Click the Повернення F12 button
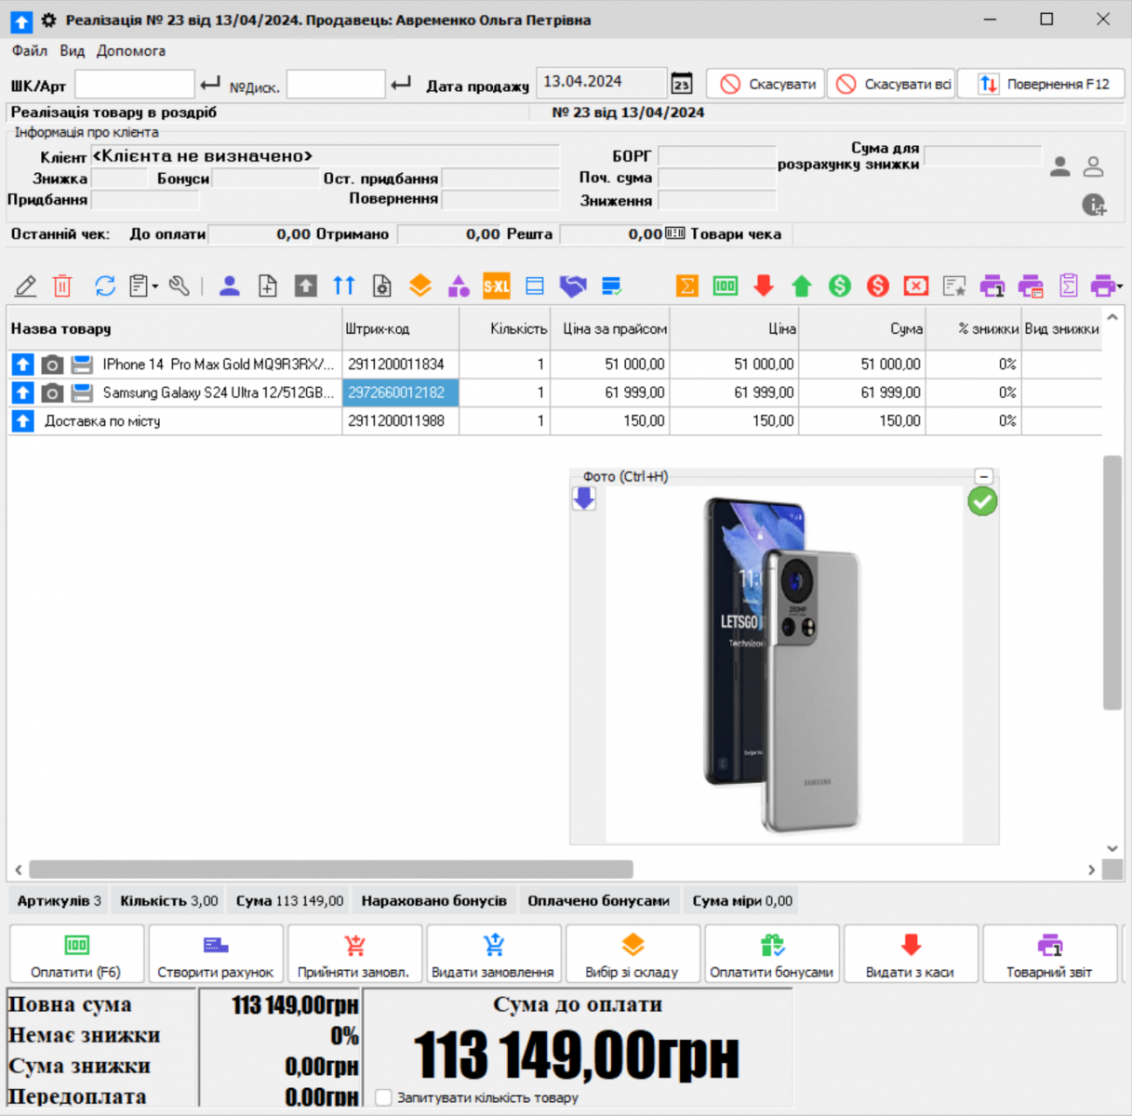1132x1116 pixels. (x=1042, y=85)
